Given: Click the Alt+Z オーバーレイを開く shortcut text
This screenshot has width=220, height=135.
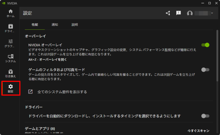Looking at the screenshot, I should pyautogui.click(x=47, y=60).
